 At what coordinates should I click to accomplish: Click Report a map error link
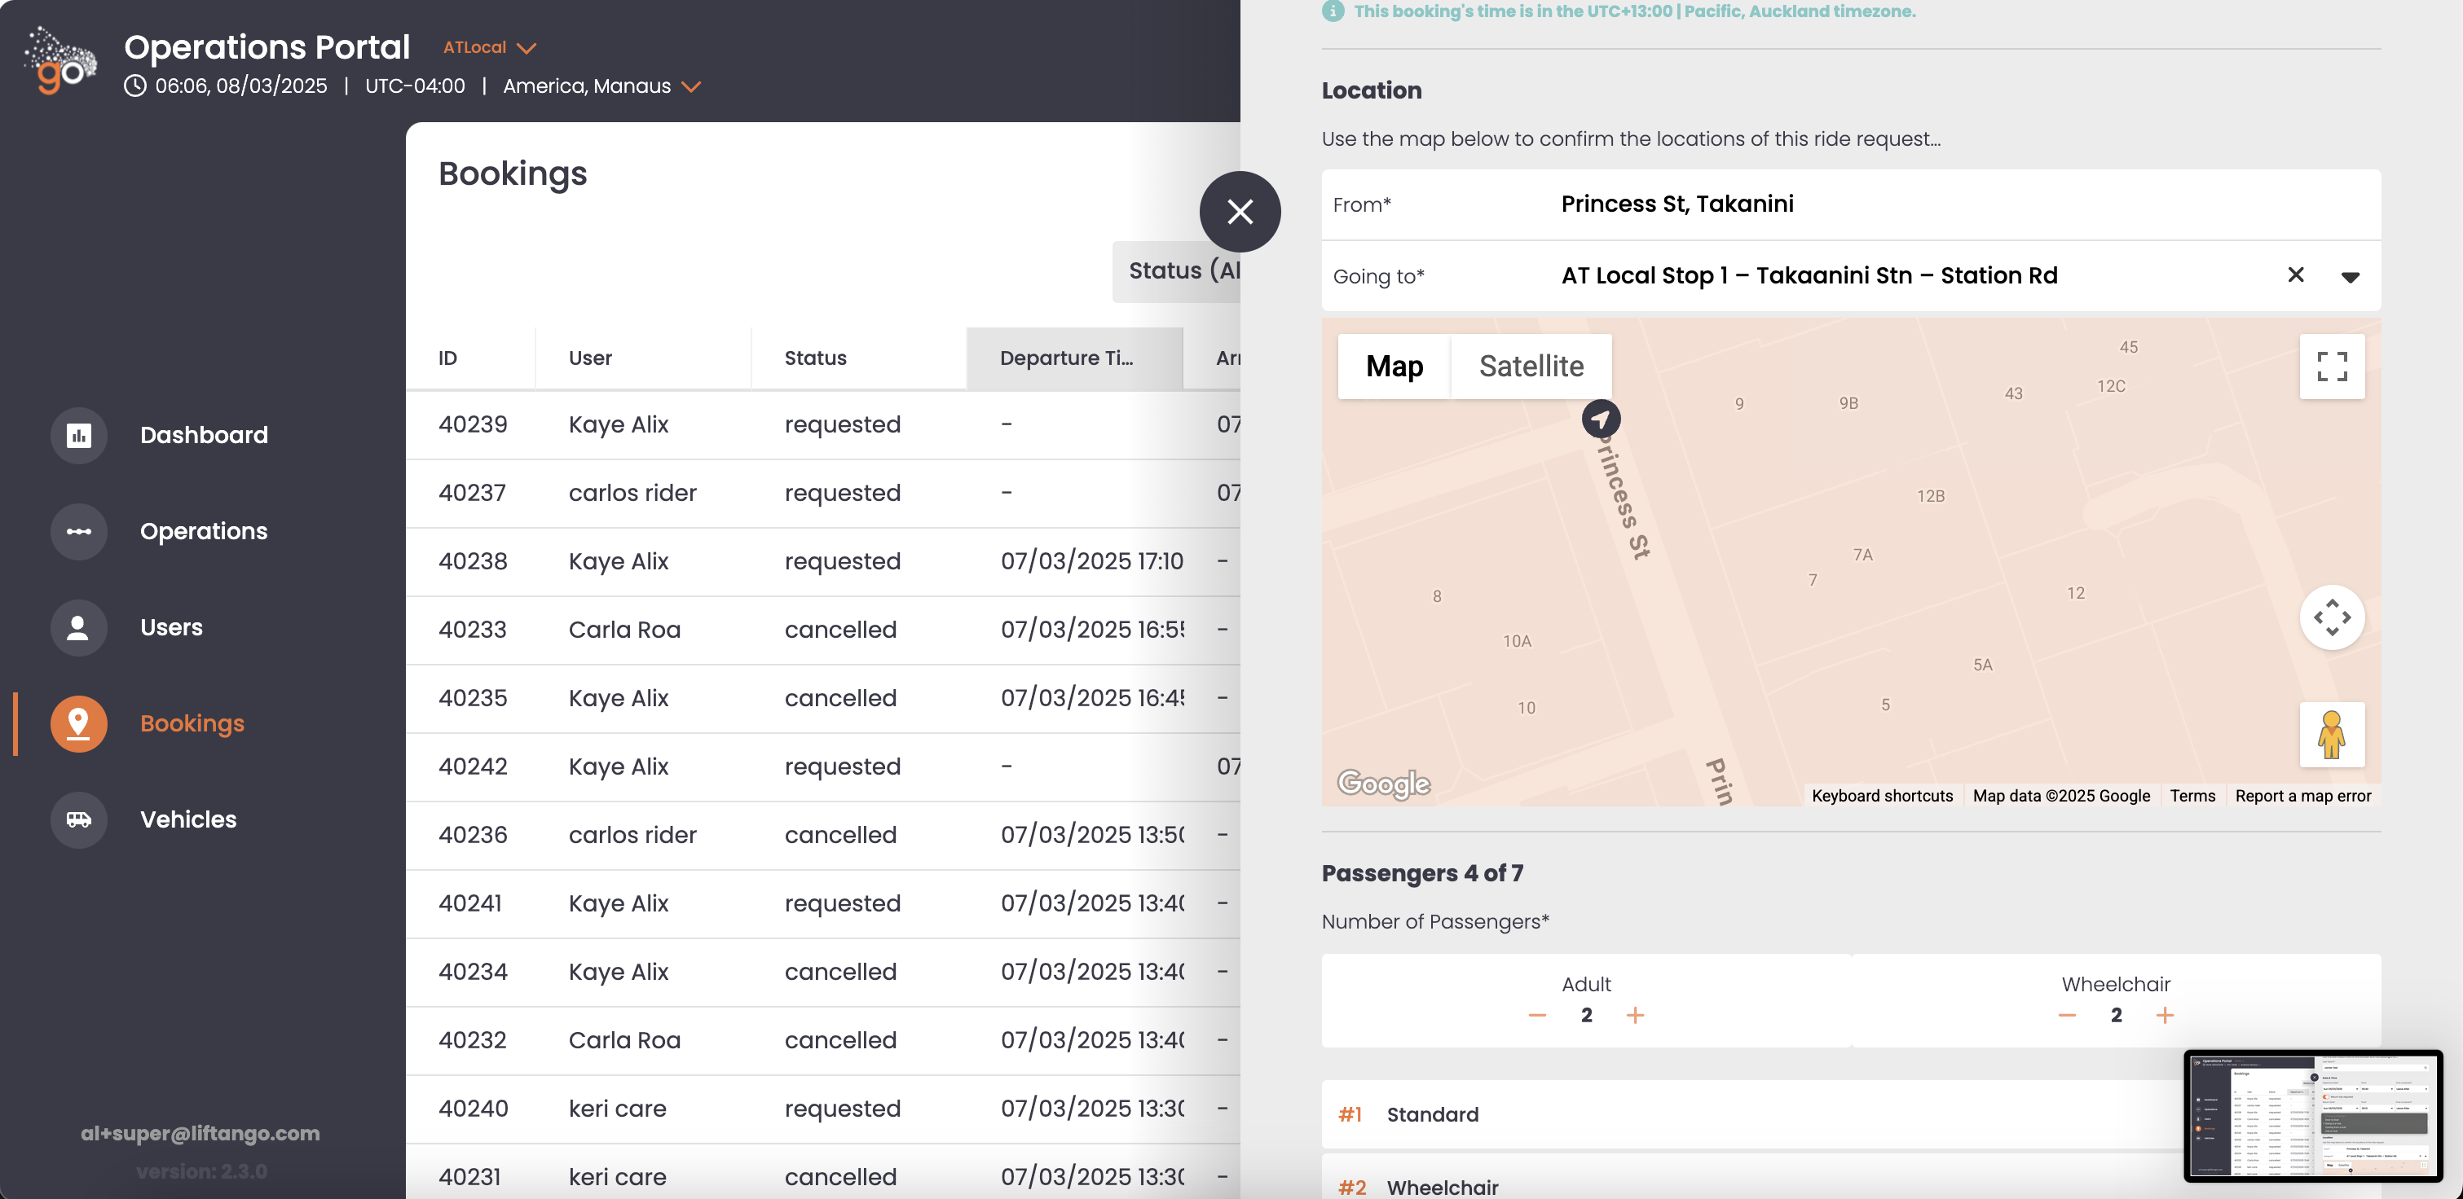click(2302, 796)
